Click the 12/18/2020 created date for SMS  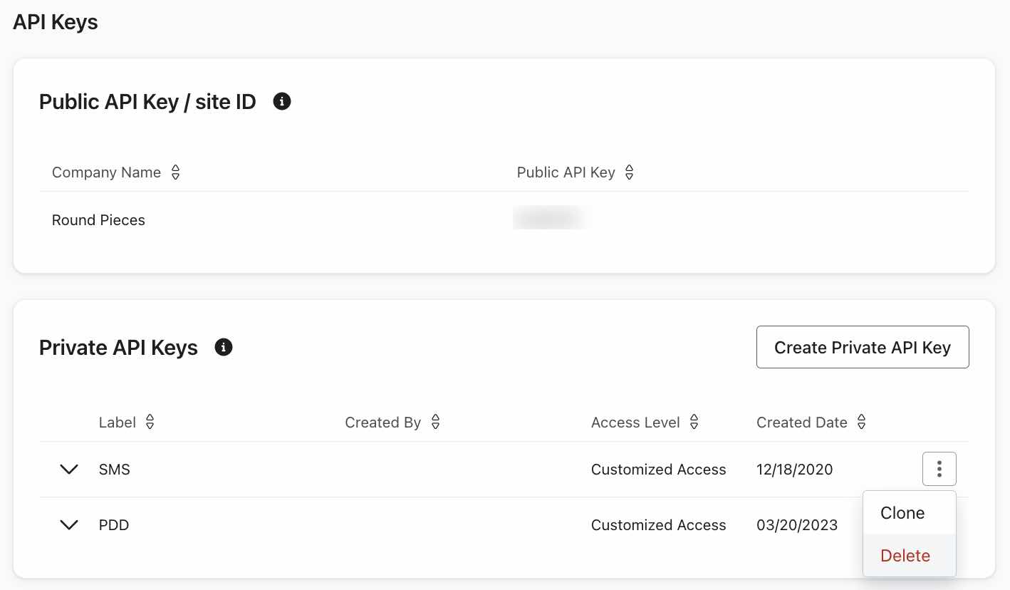[x=794, y=469]
